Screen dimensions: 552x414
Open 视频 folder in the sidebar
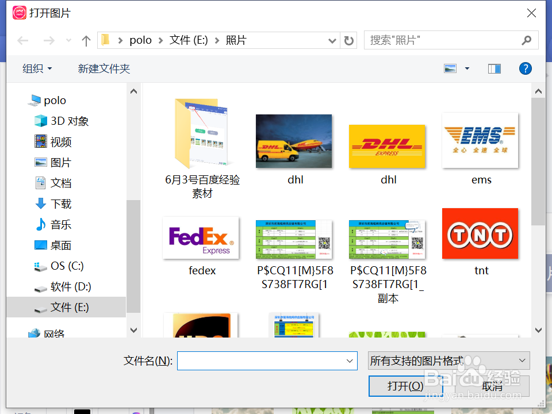[53, 142]
